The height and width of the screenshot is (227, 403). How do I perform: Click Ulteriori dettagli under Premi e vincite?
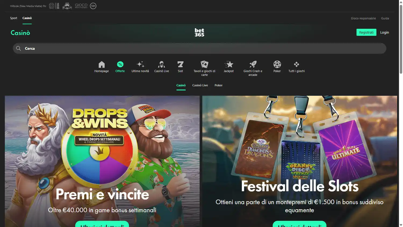click(x=102, y=224)
